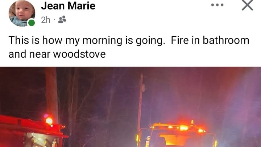Open the three-dot post options menu
This screenshot has height=147, width=261.
coord(217,5)
